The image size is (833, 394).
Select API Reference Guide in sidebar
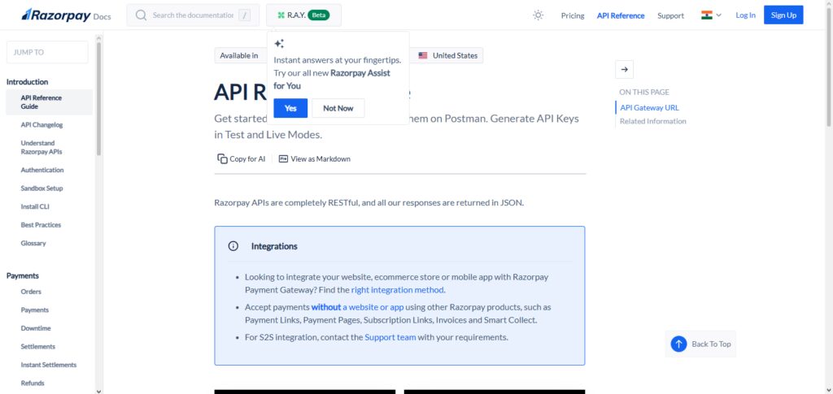49,102
